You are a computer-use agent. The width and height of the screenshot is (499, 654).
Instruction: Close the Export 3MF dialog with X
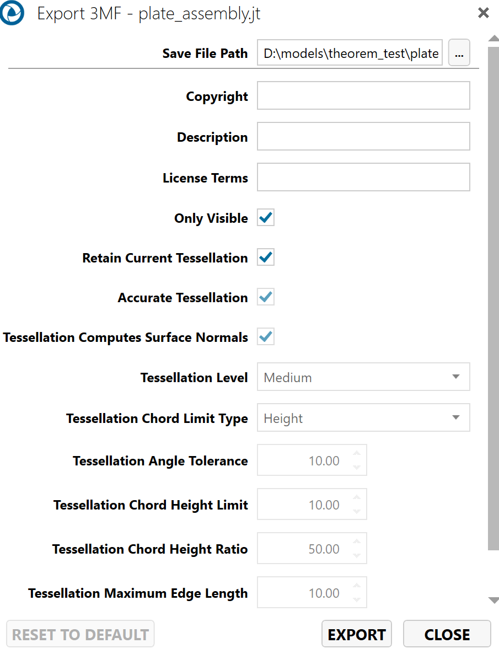pyautogui.click(x=483, y=13)
